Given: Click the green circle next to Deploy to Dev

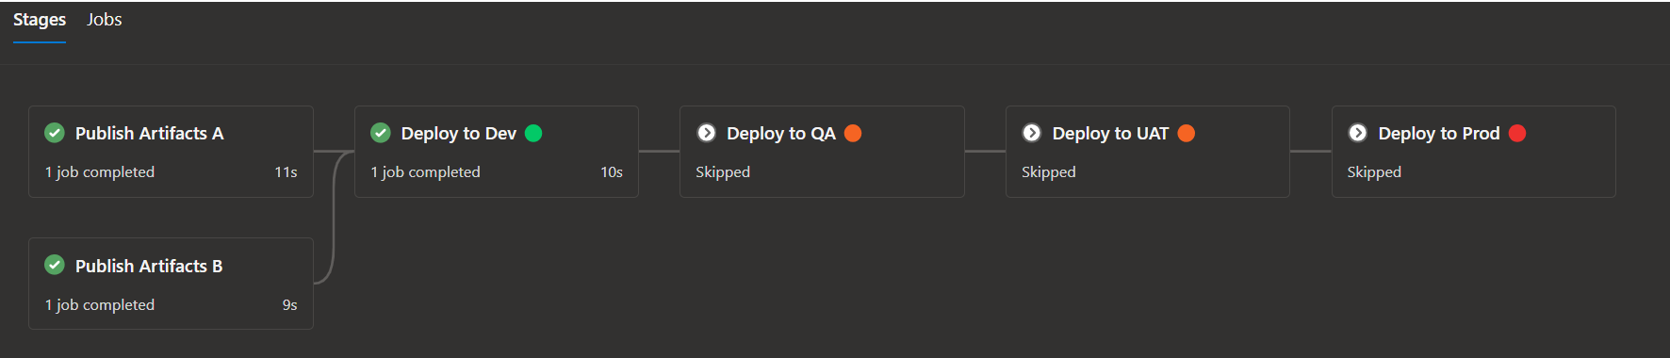Looking at the screenshot, I should [533, 133].
